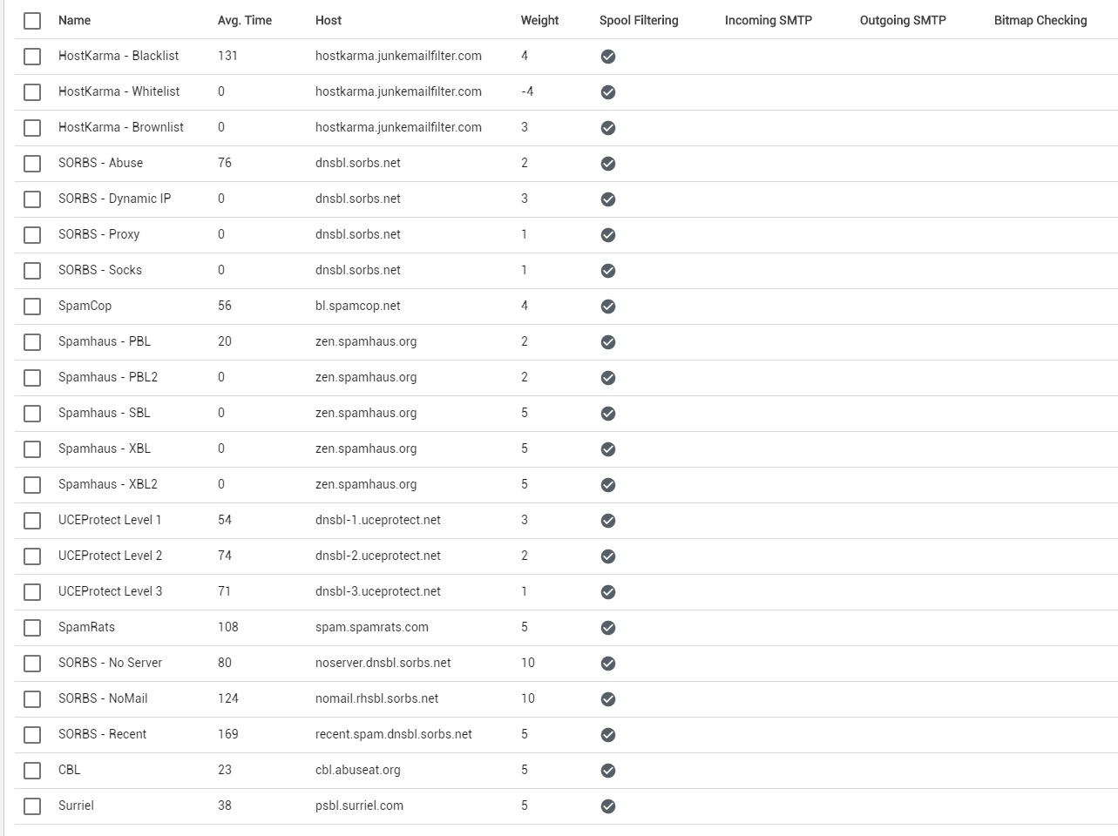1118x836 pixels.
Task: Click Spool Filtering check for UCEProtect Level 1
Action: [608, 521]
